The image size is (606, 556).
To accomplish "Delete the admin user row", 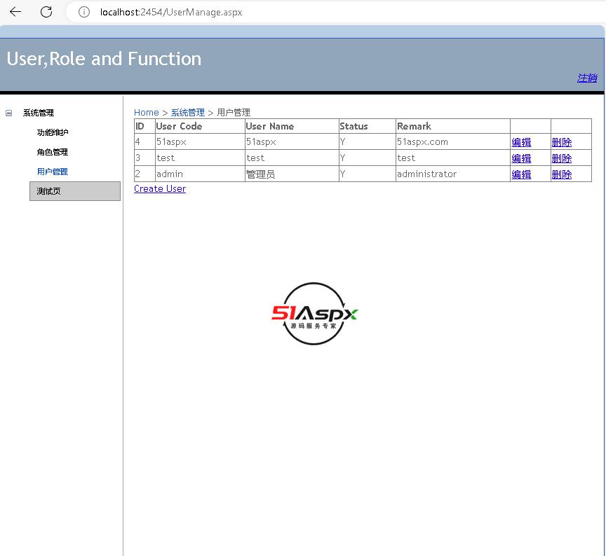I will 562,174.
